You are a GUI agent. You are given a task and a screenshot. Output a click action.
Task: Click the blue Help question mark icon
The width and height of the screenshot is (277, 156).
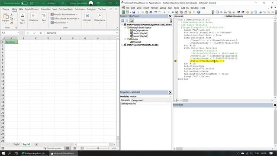point(199,12)
